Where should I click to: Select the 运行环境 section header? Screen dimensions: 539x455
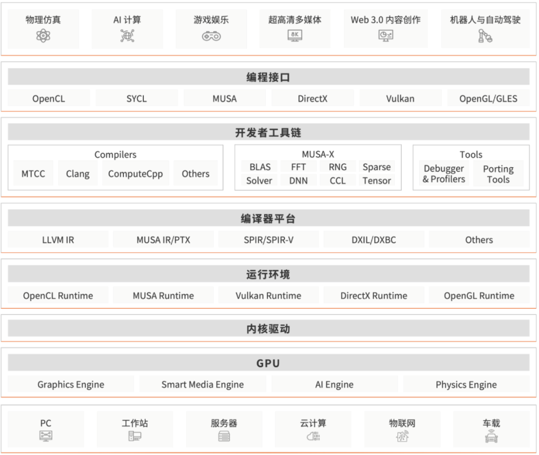tap(269, 274)
